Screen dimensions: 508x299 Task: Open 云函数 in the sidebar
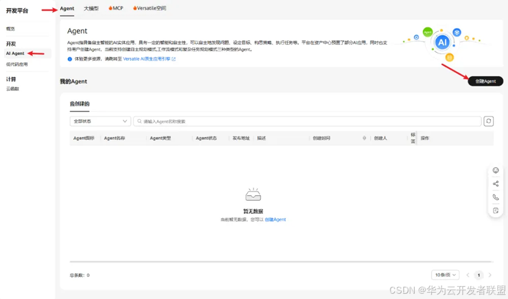13,89
